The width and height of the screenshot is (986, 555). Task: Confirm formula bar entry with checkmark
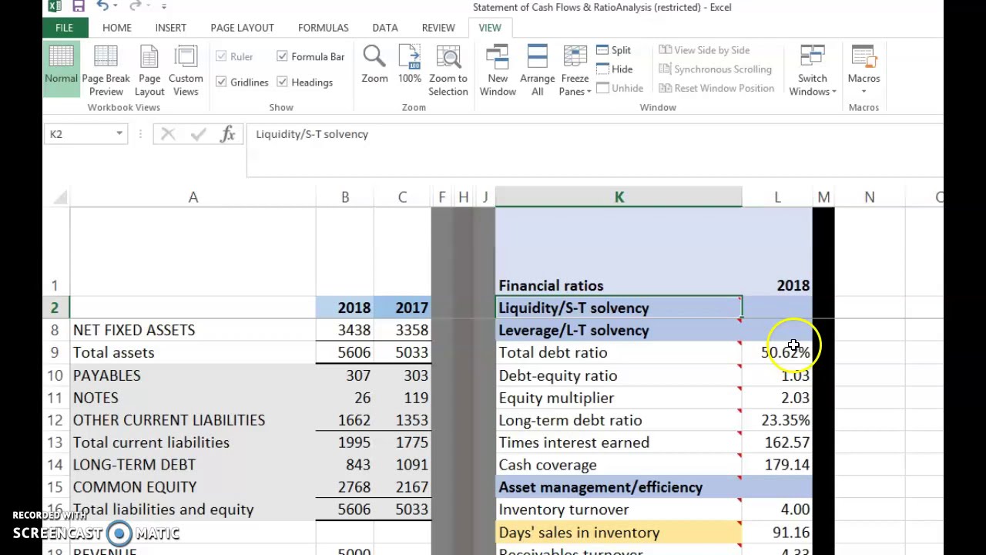(x=198, y=134)
